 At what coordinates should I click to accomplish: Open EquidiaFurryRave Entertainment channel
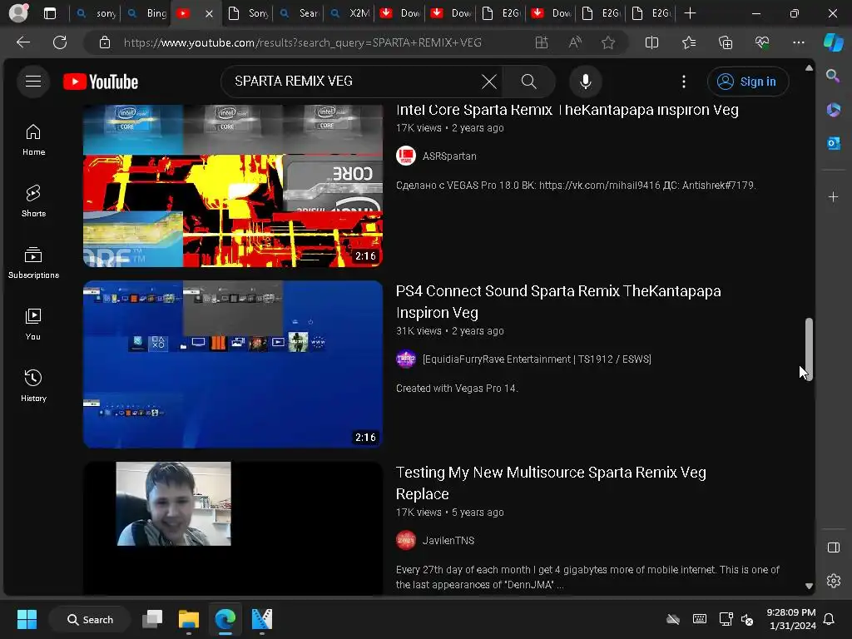click(537, 359)
